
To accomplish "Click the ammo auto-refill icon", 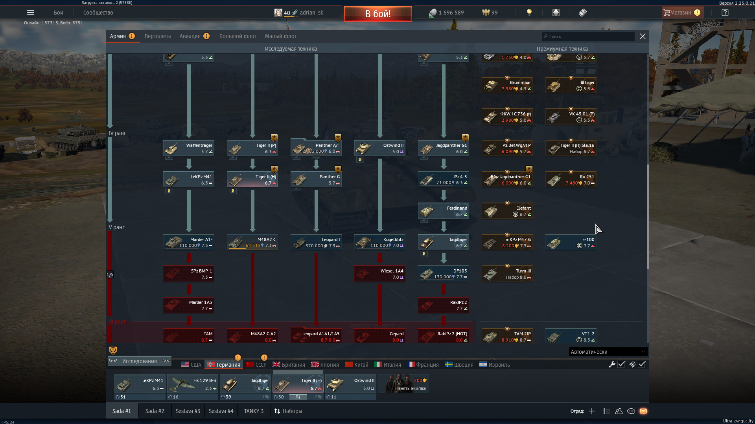I will (632, 364).
